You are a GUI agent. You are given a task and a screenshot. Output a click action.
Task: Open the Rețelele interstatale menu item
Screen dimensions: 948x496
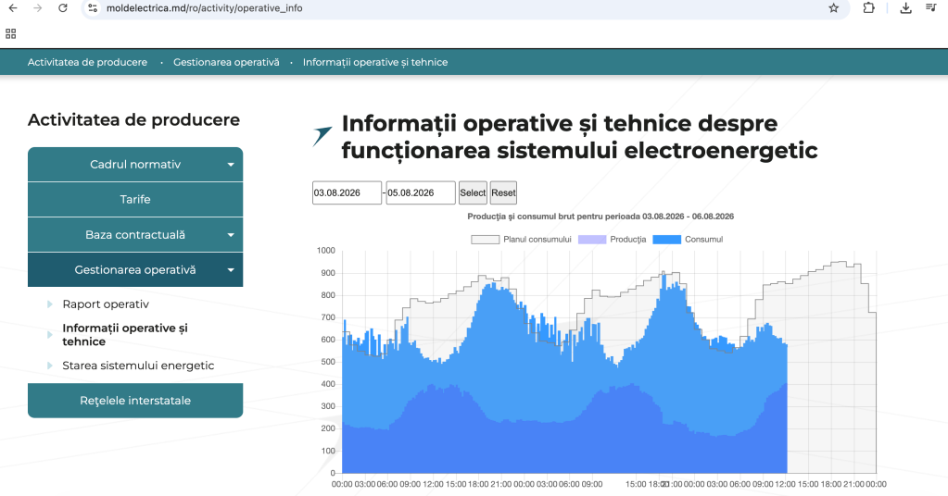pyautogui.click(x=135, y=401)
